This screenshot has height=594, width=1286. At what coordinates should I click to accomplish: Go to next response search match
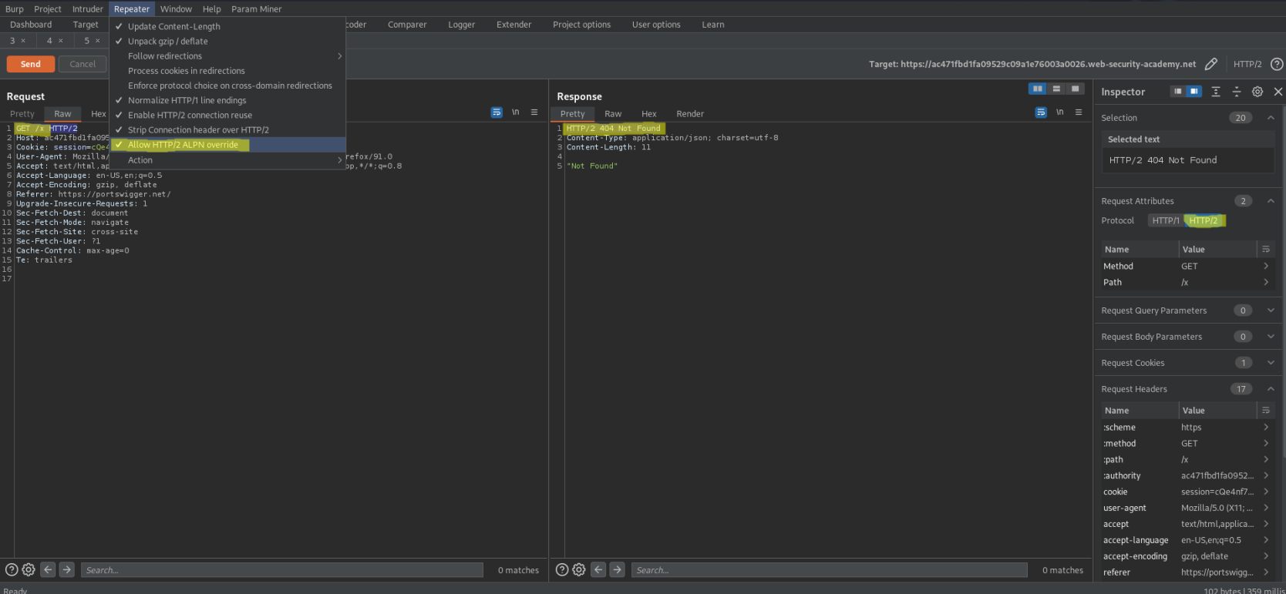pos(618,569)
